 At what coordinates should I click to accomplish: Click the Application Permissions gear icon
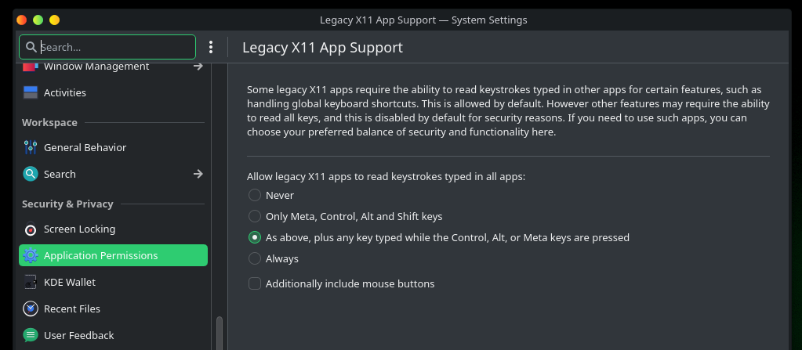(x=31, y=255)
